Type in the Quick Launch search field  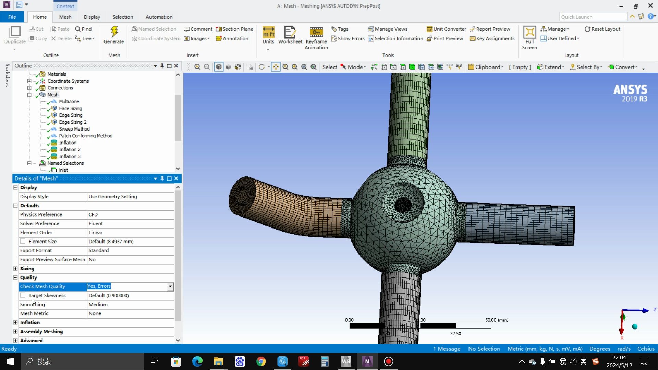593,16
